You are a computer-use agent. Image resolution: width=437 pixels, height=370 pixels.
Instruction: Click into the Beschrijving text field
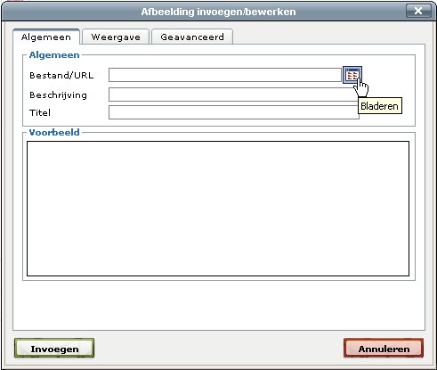point(234,95)
